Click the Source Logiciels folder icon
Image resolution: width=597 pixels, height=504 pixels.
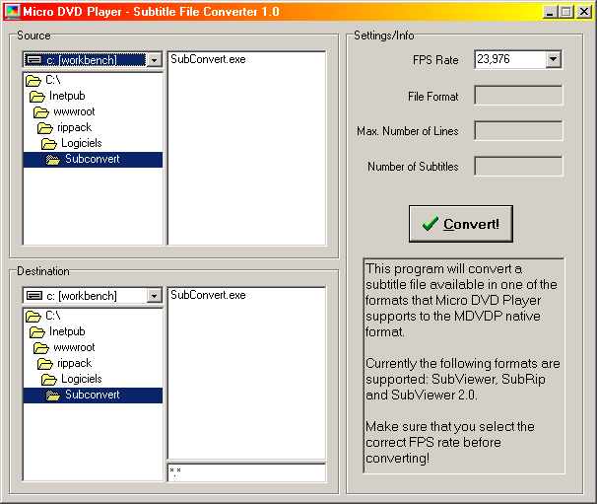pyautogui.click(x=49, y=144)
